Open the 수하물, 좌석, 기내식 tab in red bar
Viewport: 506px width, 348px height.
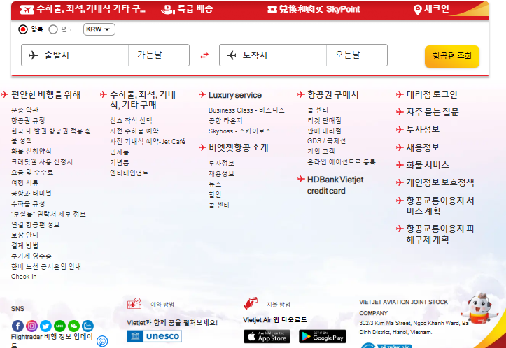tap(83, 9)
